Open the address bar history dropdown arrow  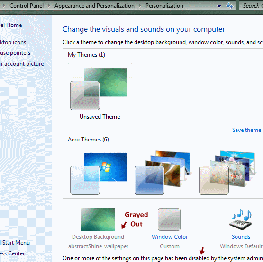[x=219, y=6]
